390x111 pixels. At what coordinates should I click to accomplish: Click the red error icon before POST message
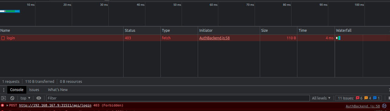(2, 106)
